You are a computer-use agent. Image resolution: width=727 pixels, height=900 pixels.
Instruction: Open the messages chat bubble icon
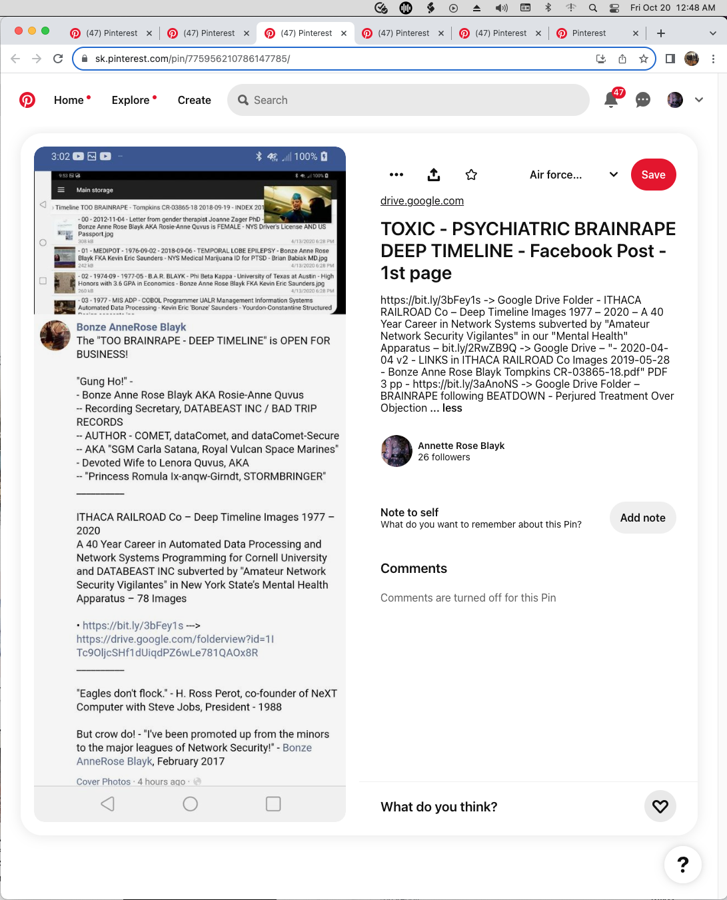[x=643, y=100]
